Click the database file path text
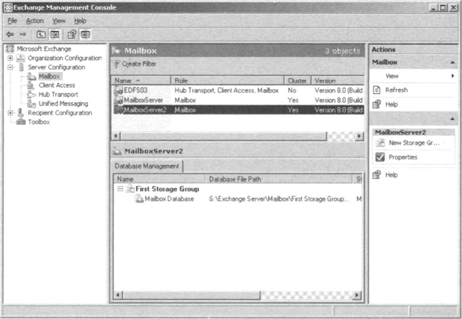The height and width of the screenshot is (319, 462). pyautogui.click(x=279, y=199)
